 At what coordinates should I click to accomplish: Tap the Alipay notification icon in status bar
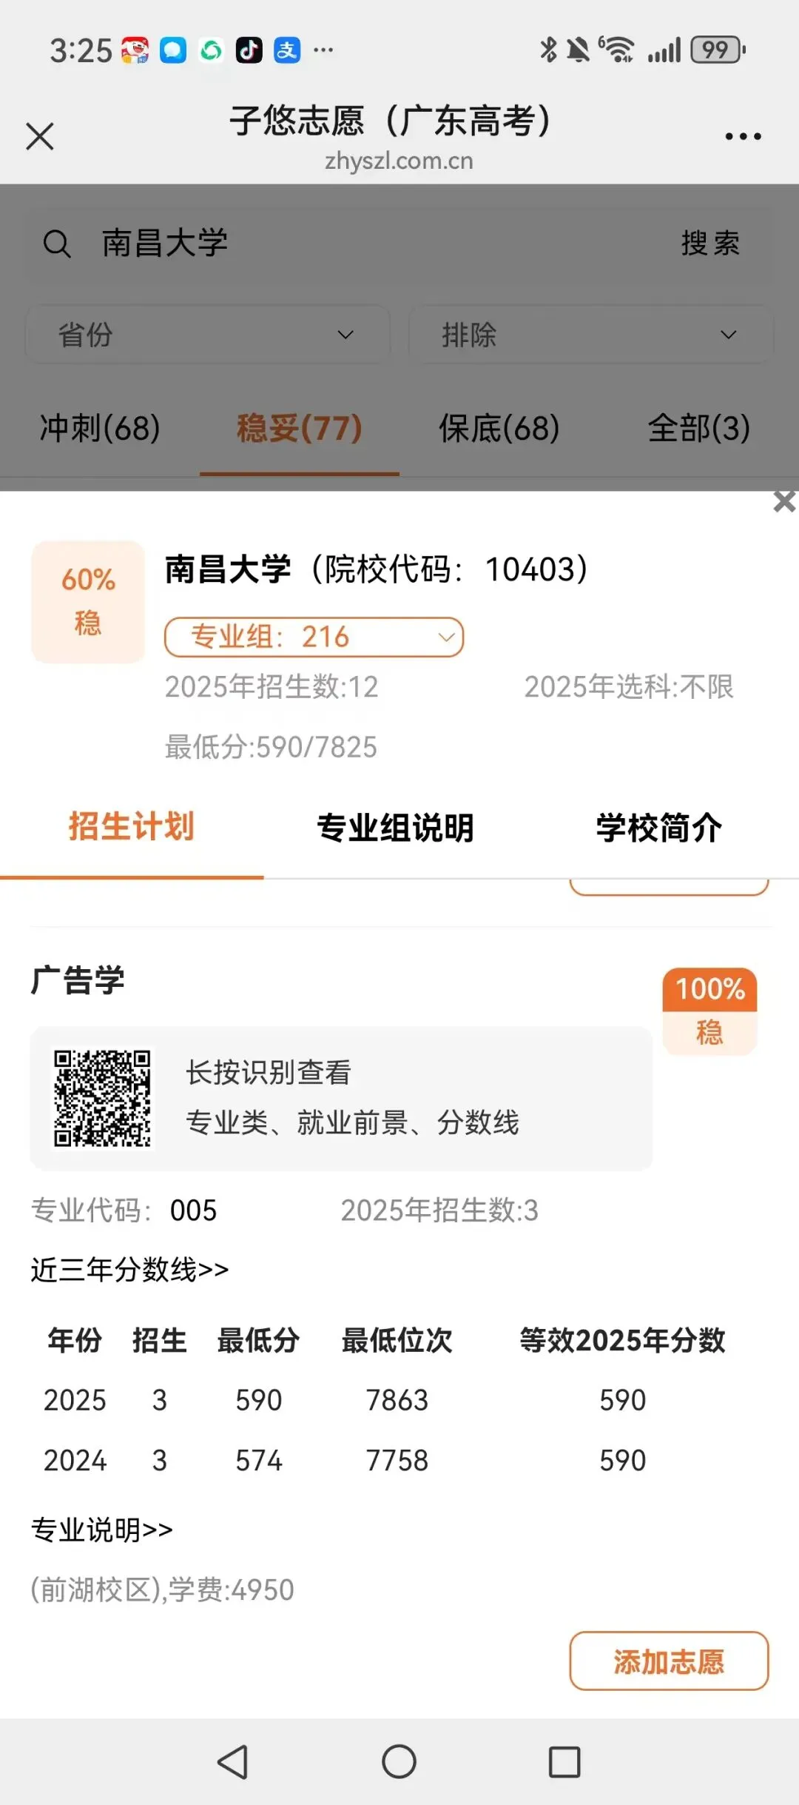(x=287, y=50)
